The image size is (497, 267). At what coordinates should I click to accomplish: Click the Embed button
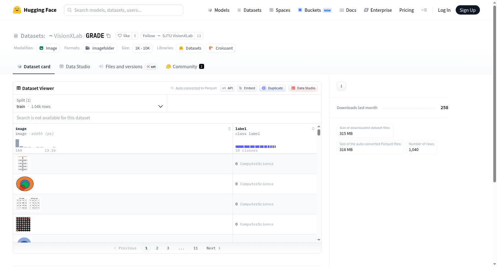click(247, 88)
